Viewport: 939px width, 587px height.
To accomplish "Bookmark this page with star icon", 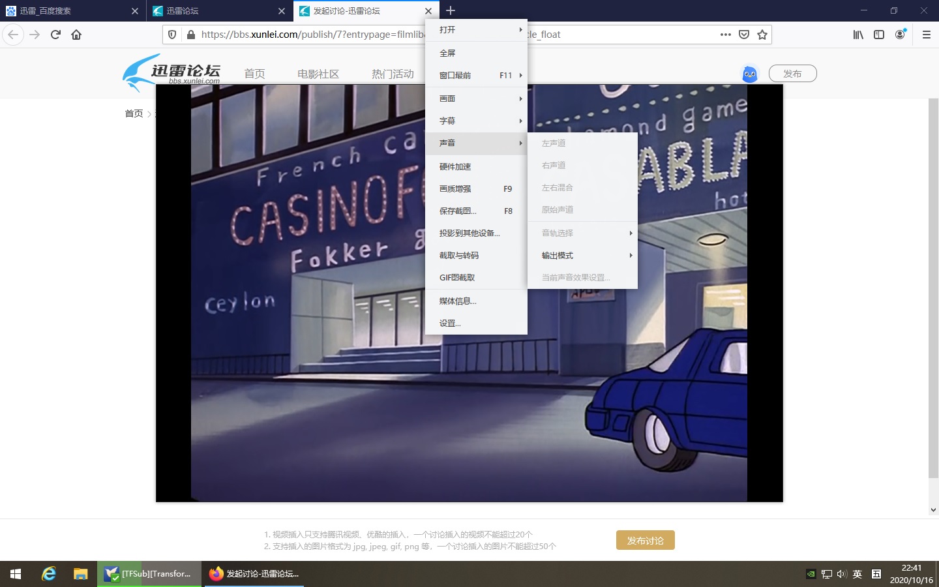I will pos(762,35).
